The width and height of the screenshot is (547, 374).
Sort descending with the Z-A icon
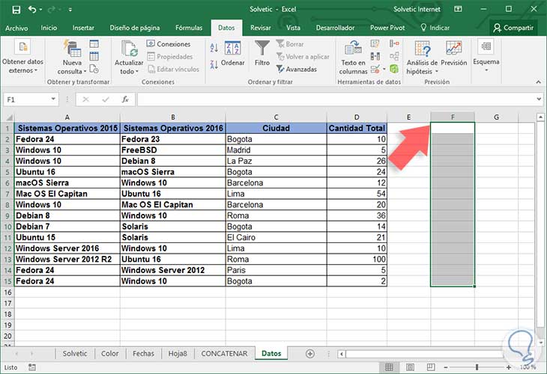(214, 64)
